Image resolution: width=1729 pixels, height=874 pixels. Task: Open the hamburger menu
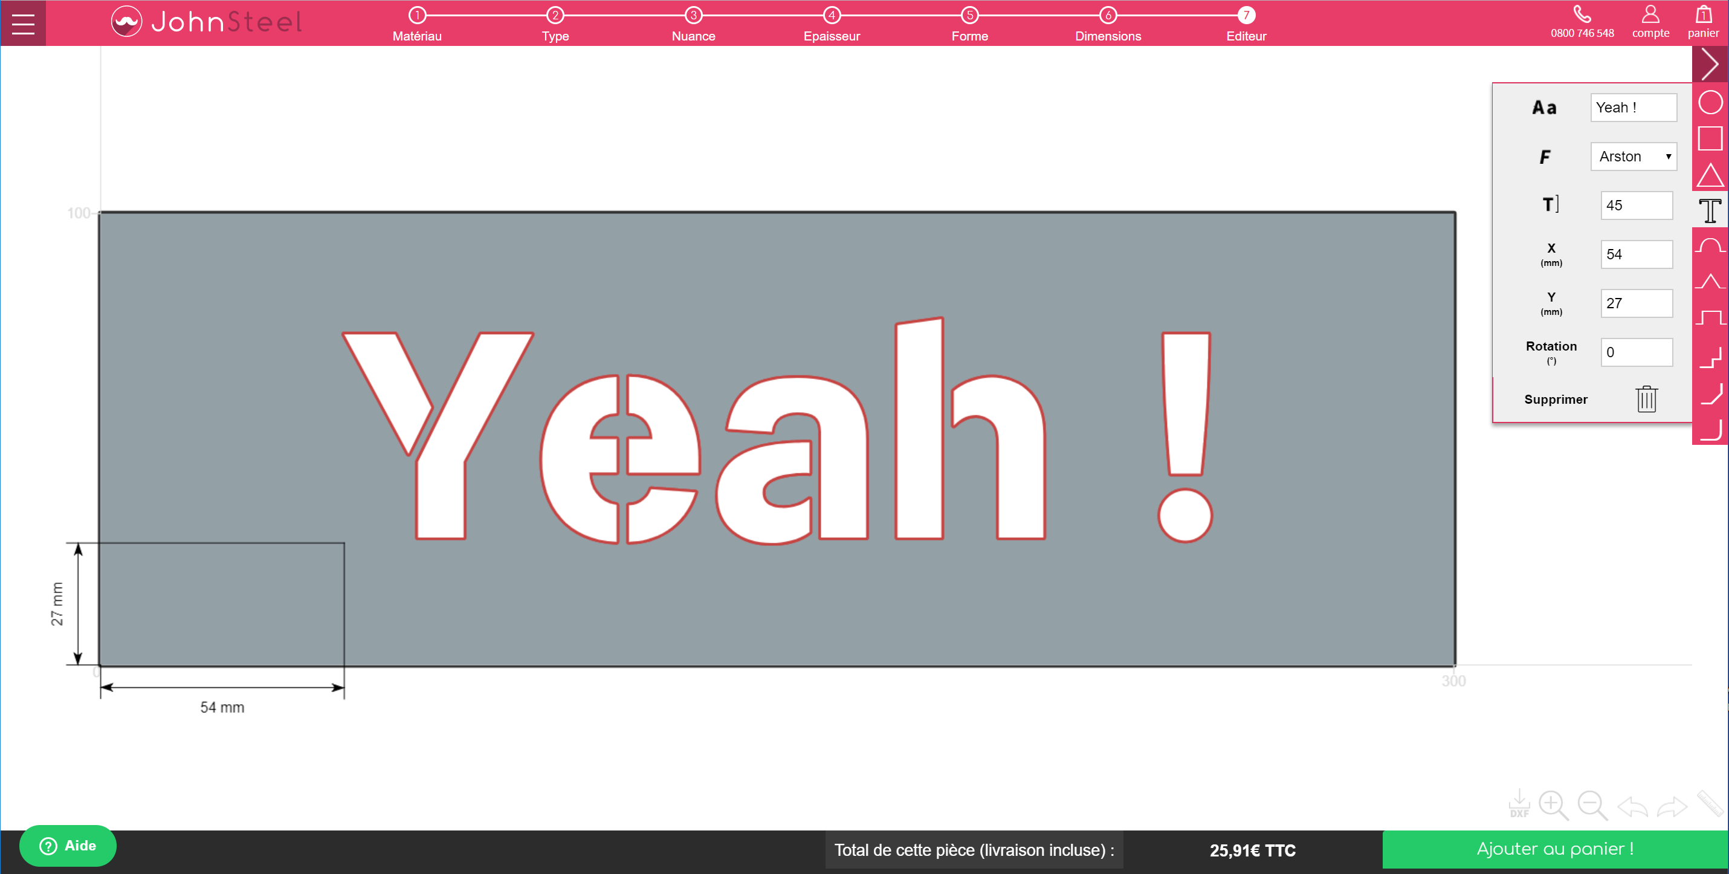23,24
